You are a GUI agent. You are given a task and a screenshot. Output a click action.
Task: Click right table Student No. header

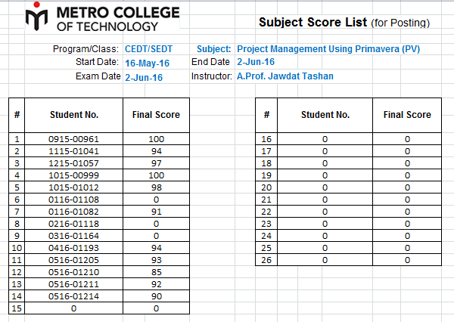[325, 115]
